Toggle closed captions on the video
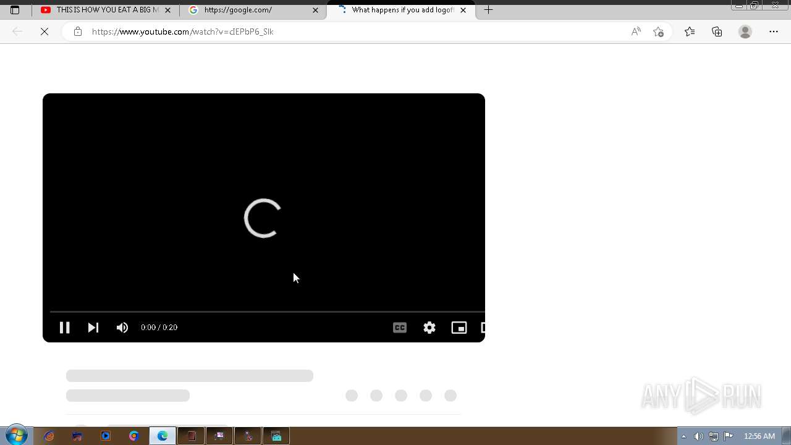This screenshot has height=445, width=791. (x=400, y=328)
